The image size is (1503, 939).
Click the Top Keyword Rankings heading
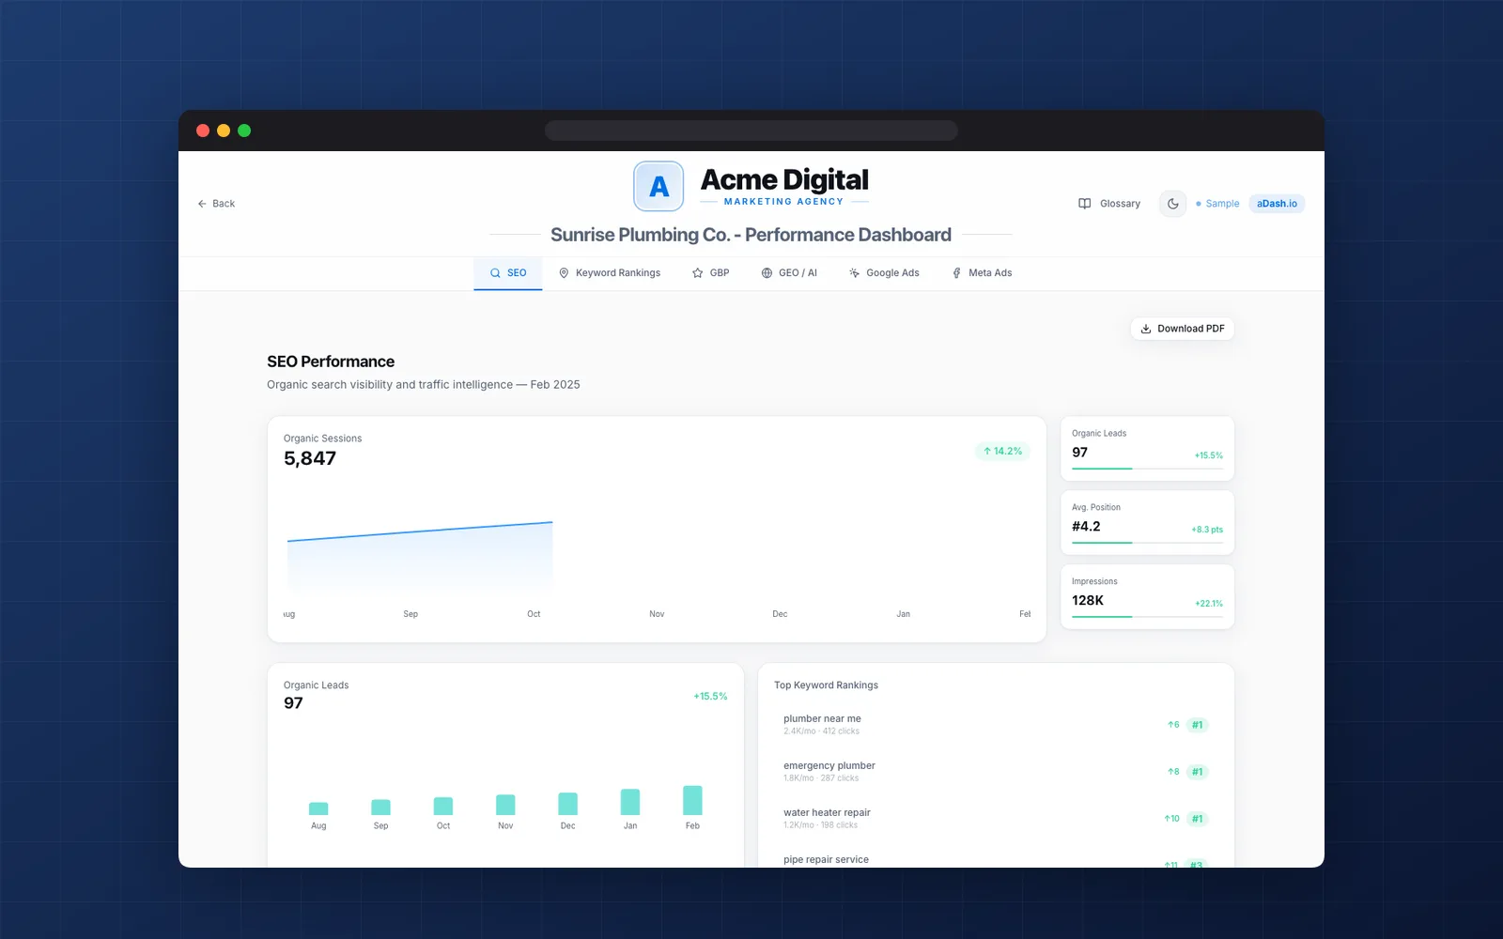(826, 685)
